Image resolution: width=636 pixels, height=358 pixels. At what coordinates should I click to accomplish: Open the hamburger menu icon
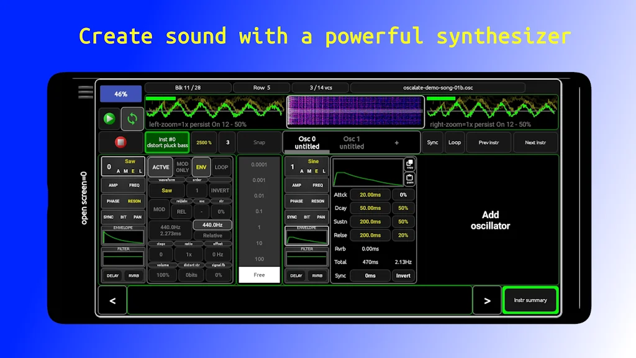(x=85, y=91)
